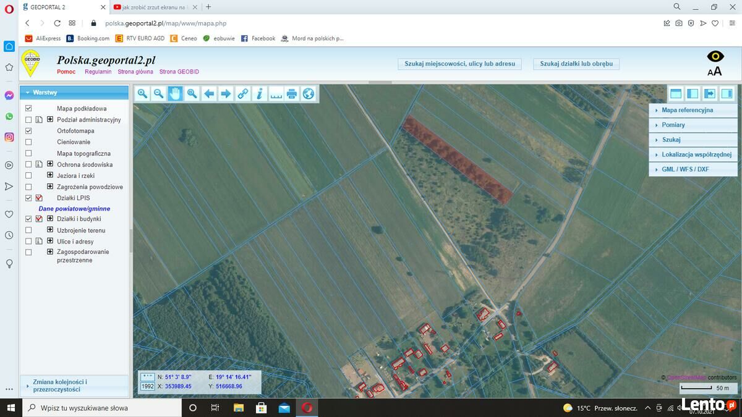Expand Ochrona środowiska plus node
This screenshot has width=742, height=417.
pos(50,164)
